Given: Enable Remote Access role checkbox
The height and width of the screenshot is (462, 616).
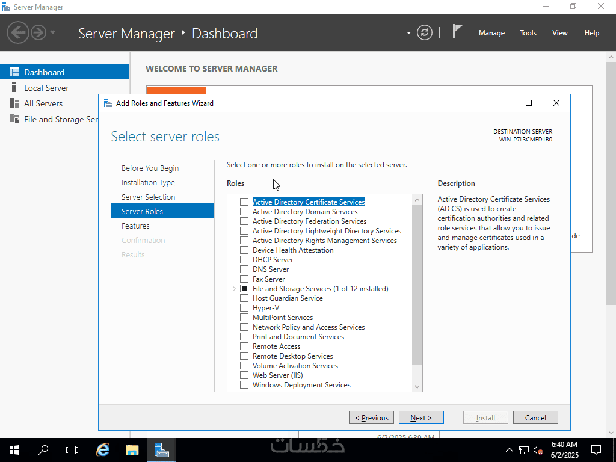Looking at the screenshot, I should point(244,346).
